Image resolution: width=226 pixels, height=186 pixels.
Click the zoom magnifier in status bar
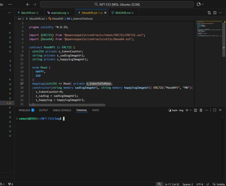[159, 184]
